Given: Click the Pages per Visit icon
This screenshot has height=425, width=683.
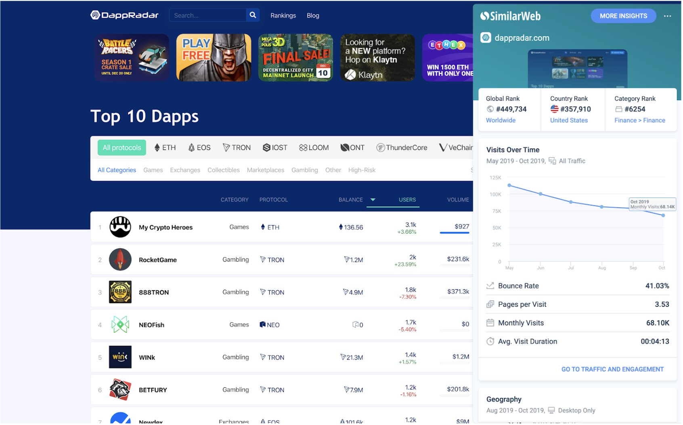Looking at the screenshot, I should tap(490, 304).
